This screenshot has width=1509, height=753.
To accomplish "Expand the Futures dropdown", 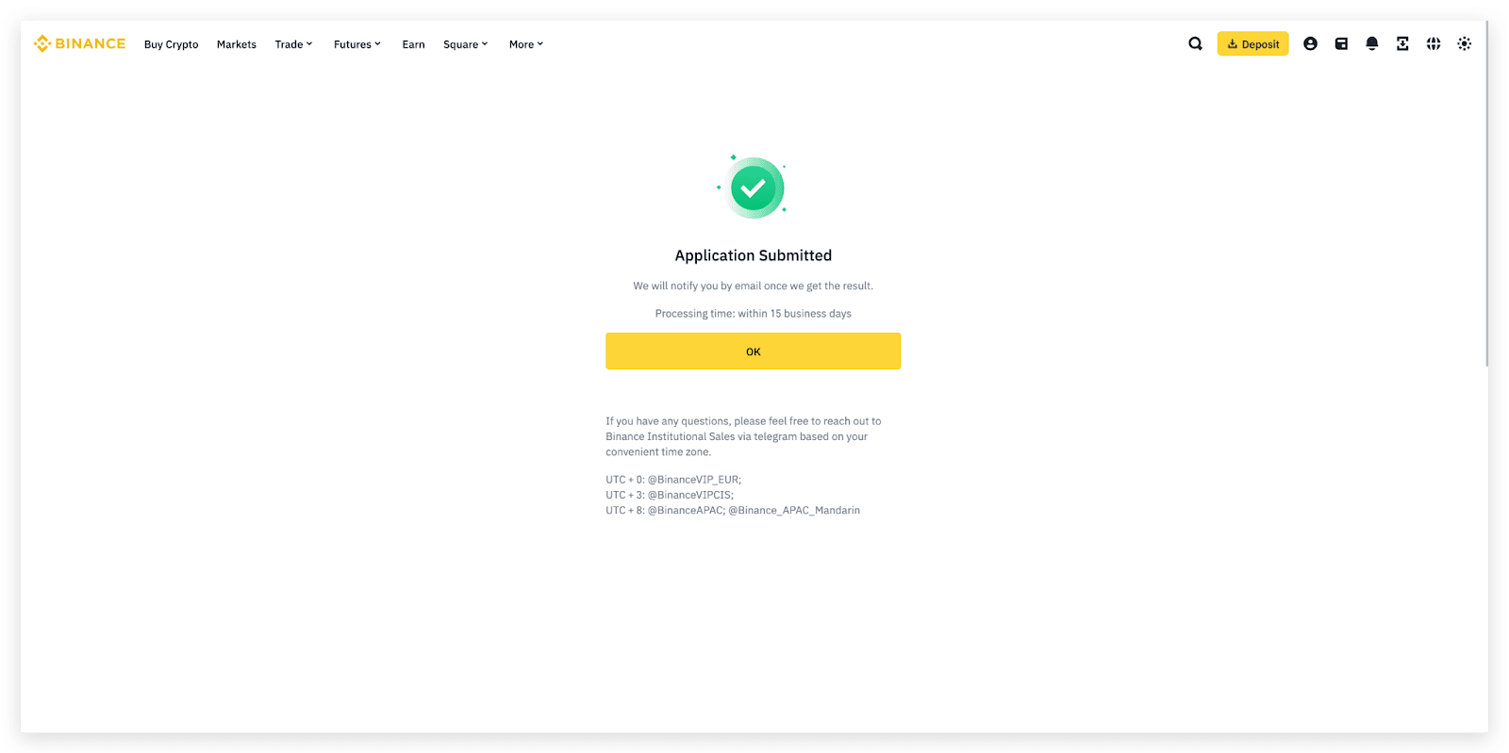I will [x=357, y=44].
